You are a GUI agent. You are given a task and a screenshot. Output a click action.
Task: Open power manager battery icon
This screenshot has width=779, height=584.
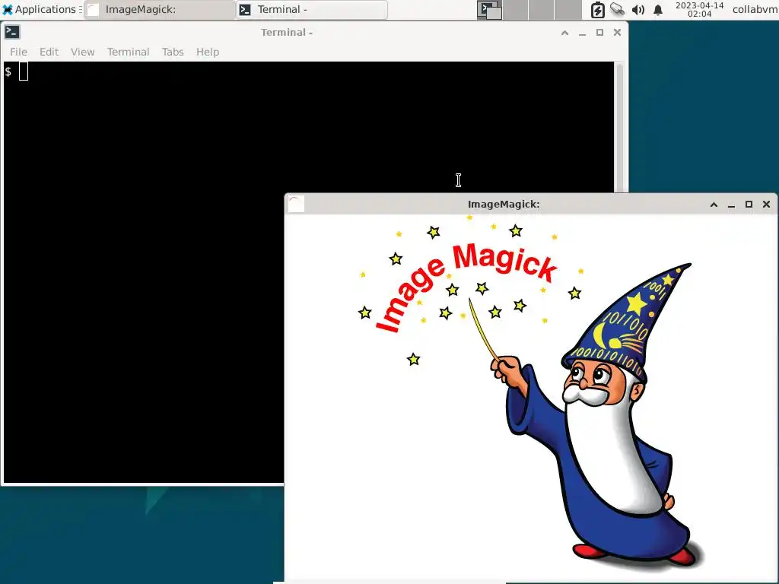[x=597, y=10]
